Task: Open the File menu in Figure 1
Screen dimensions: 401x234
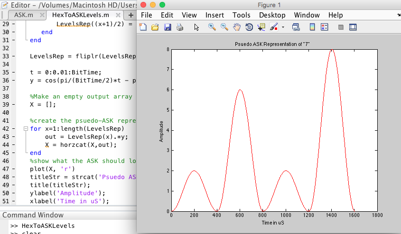Action: [x=147, y=15]
